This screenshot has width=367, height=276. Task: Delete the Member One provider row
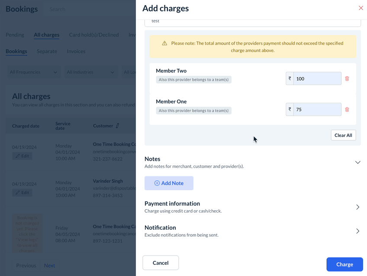pos(347,110)
